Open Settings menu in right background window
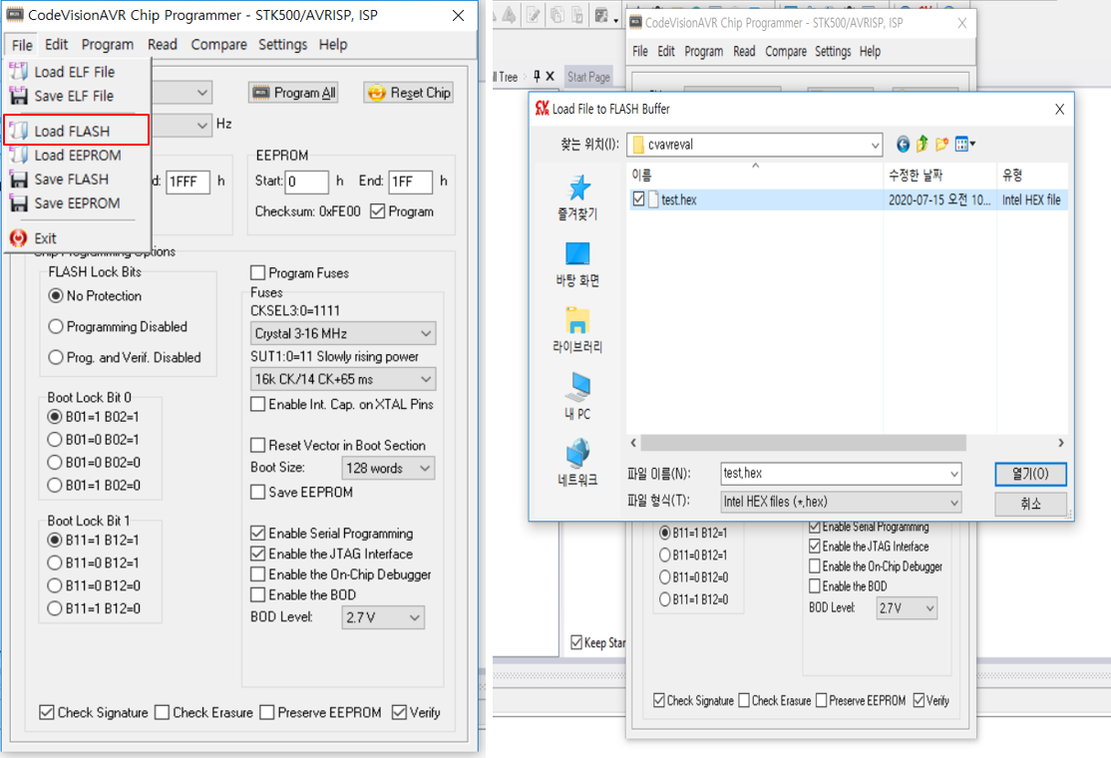This screenshot has width=1111, height=758. tap(833, 51)
